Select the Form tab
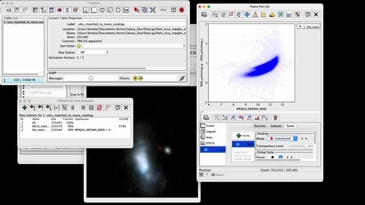The width and height of the screenshot is (365, 205). [x=290, y=126]
